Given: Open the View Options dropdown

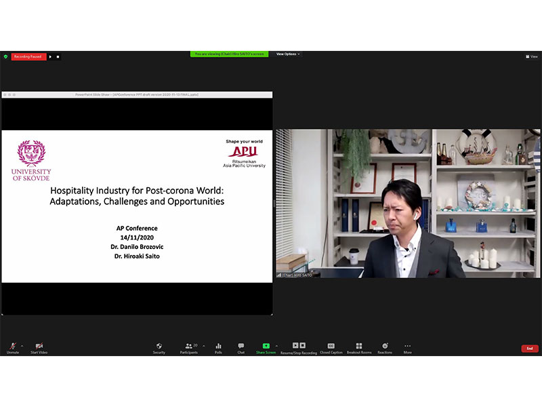Looking at the screenshot, I should pos(288,54).
